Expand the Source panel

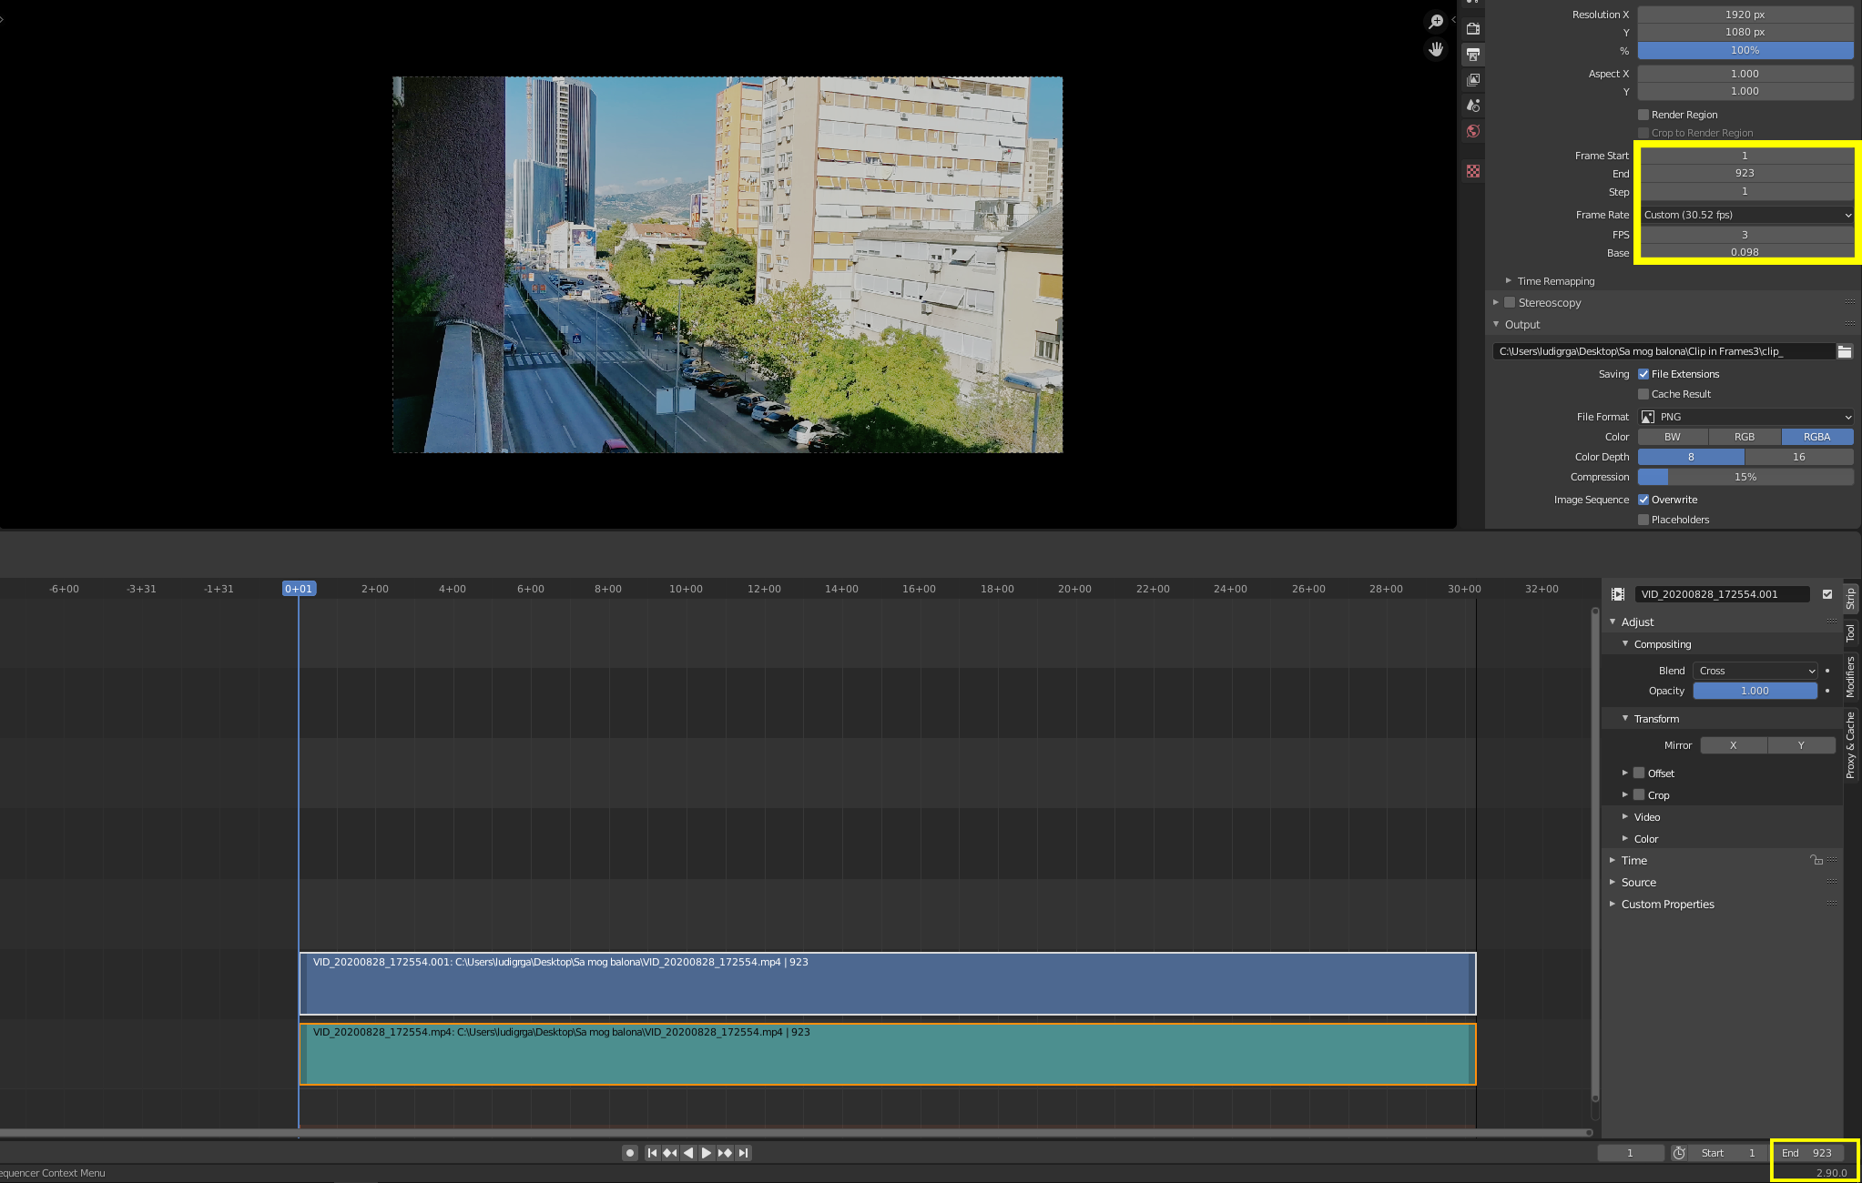(x=1613, y=882)
